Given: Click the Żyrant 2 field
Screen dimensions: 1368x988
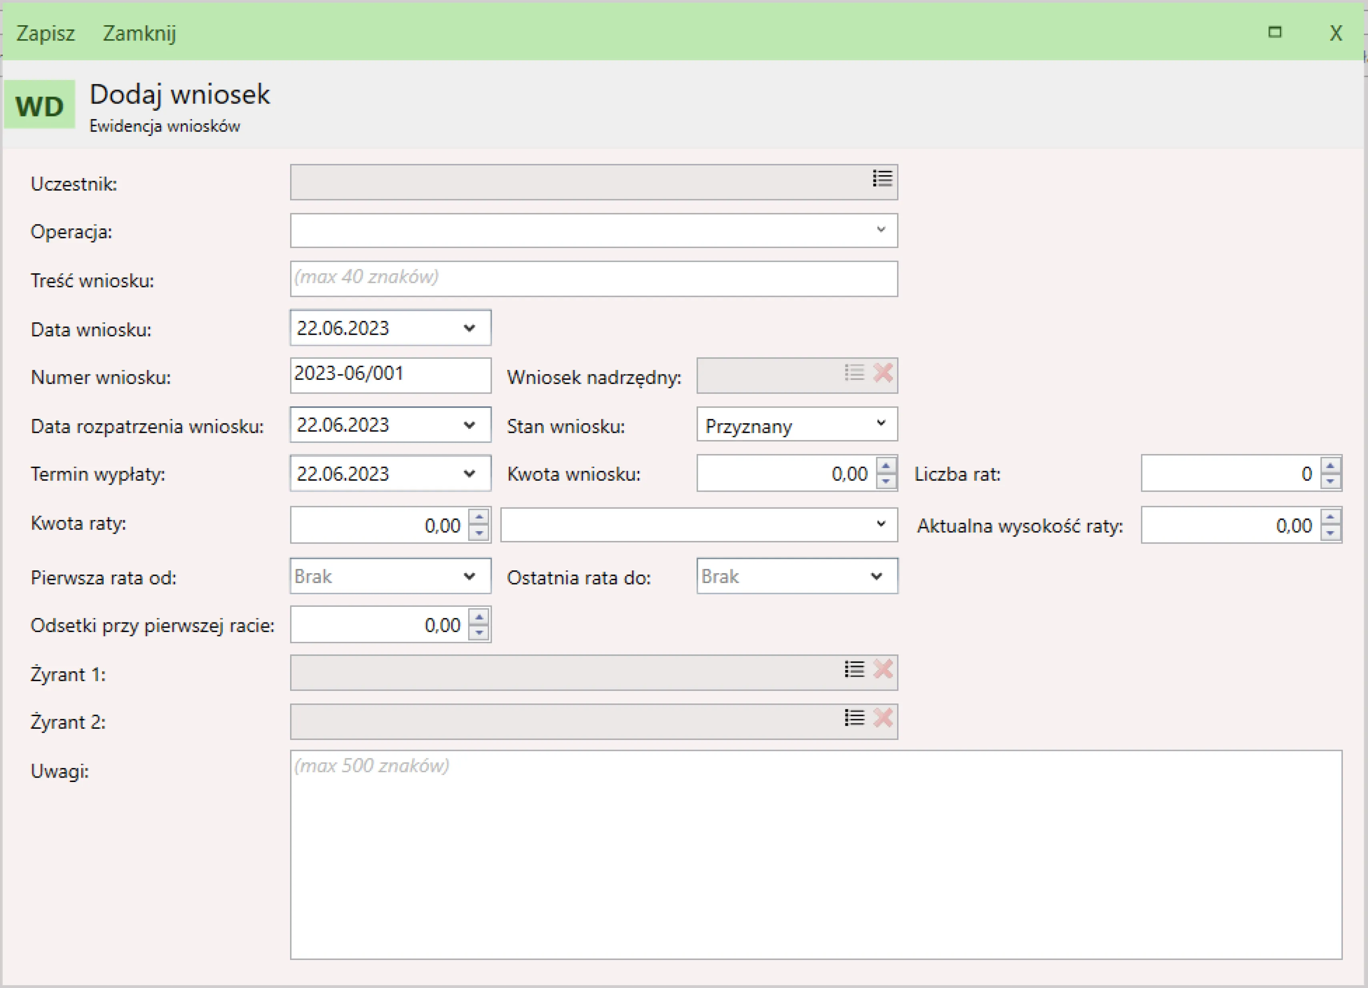Looking at the screenshot, I should pyautogui.click(x=594, y=721).
